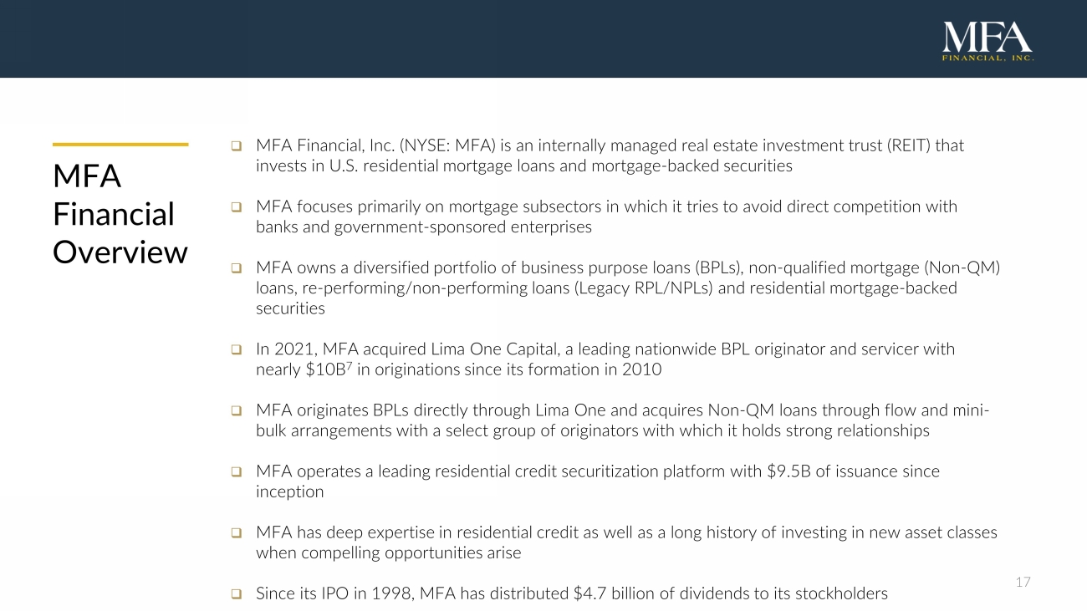
Task: Click slide page number 17
Action: coord(1023,582)
